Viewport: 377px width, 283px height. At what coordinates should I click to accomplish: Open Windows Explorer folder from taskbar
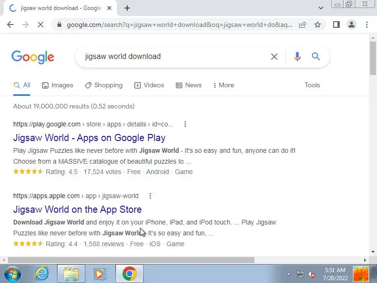click(x=71, y=274)
